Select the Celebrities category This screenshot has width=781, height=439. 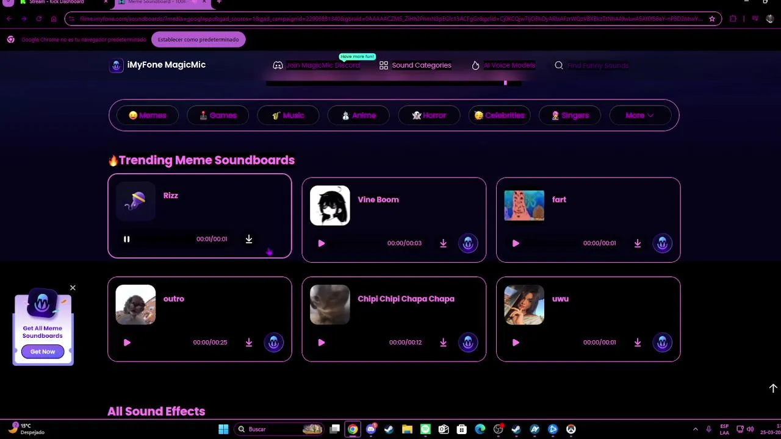(x=500, y=115)
